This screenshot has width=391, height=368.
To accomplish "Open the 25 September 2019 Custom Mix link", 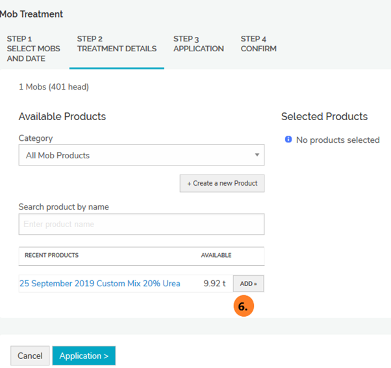I will click(x=99, y=284).
